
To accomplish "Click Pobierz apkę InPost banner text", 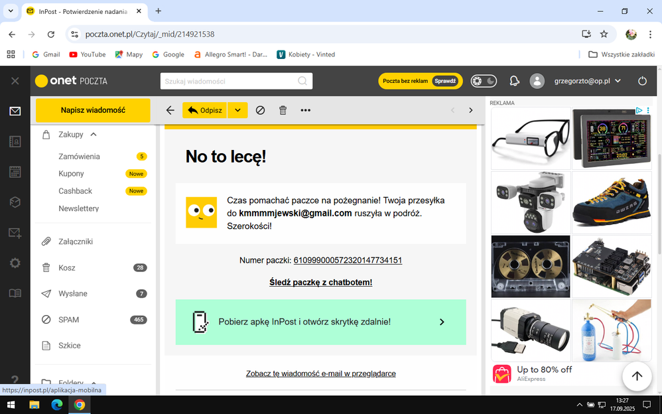I will pyautogui.click(x=304, y=322).
